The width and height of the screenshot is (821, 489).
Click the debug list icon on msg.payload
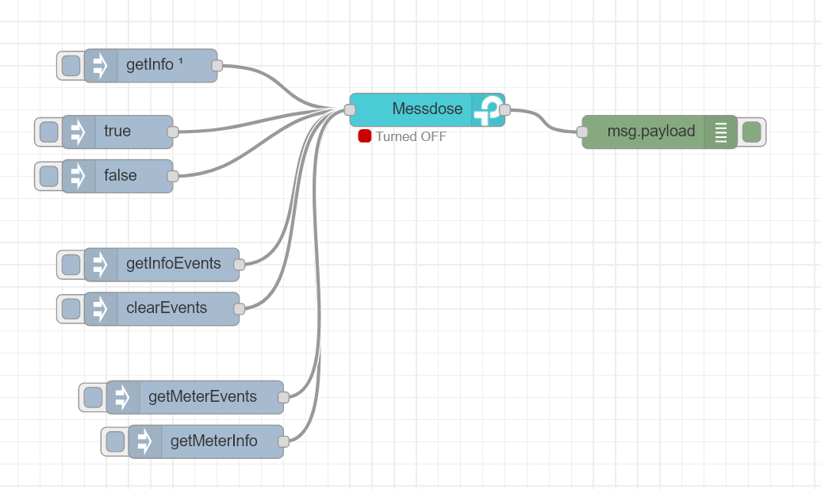pos(720,132)
